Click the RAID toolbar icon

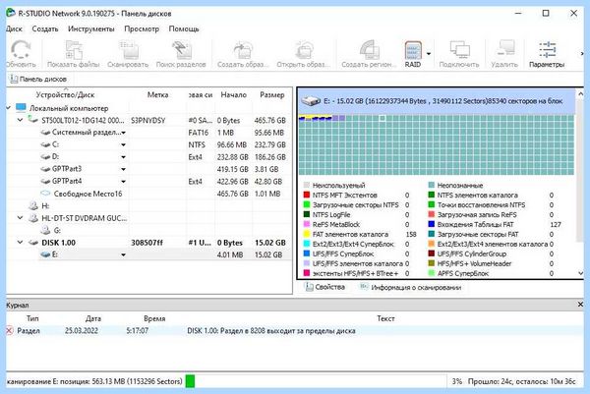coord(413,50)
